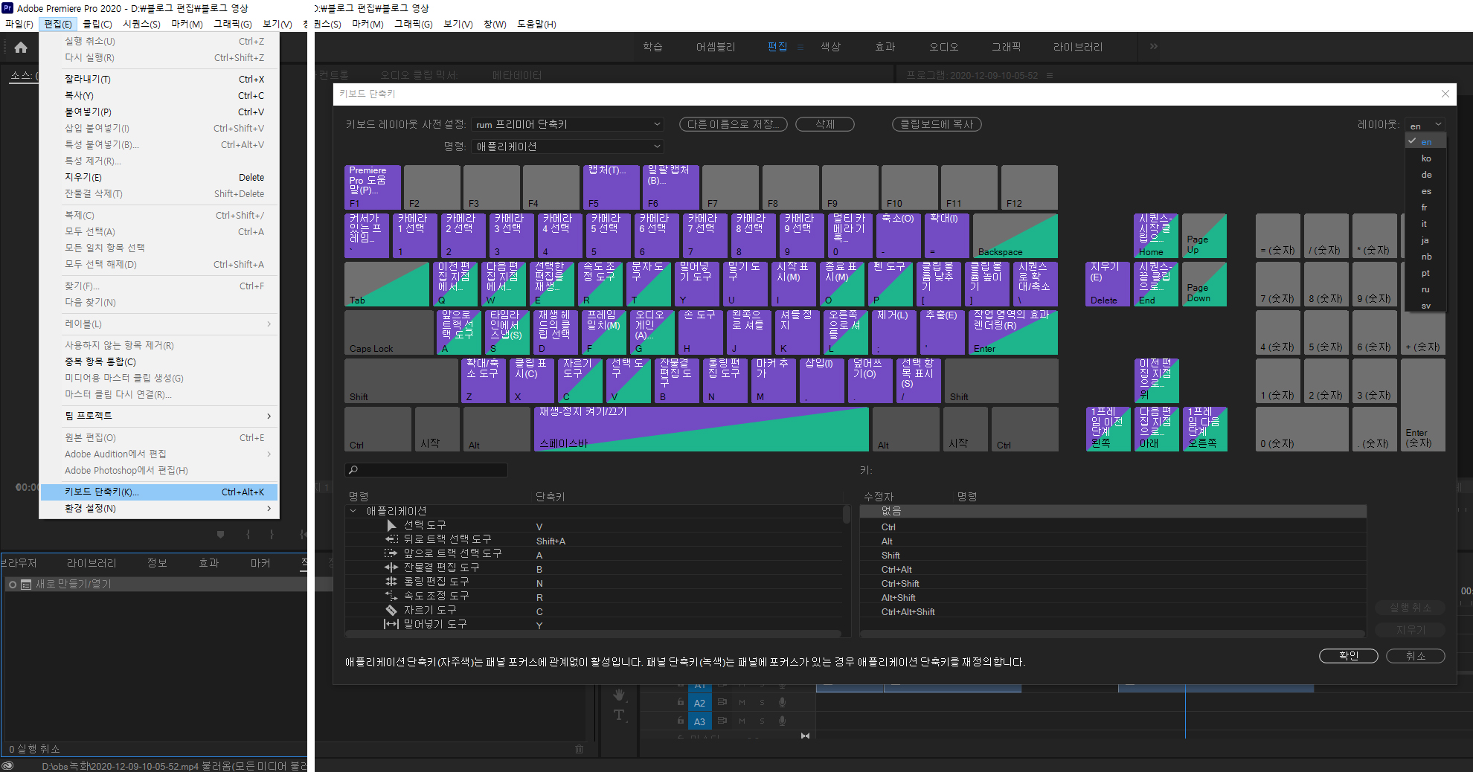Toggle A3 track targeting
The width and height of the screenshot is (1473, 772).
click(699, 721)
